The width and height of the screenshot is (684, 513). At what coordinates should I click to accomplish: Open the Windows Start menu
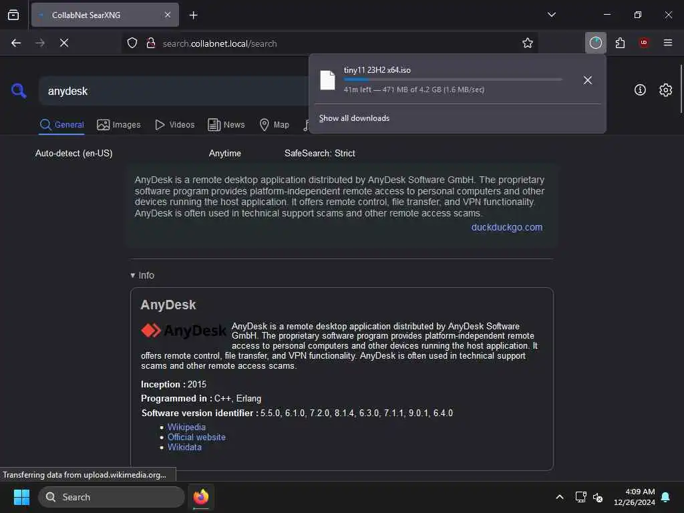(21, 497)
